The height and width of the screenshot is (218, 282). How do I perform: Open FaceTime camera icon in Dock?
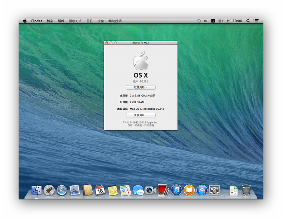click(x=151, y=190)
